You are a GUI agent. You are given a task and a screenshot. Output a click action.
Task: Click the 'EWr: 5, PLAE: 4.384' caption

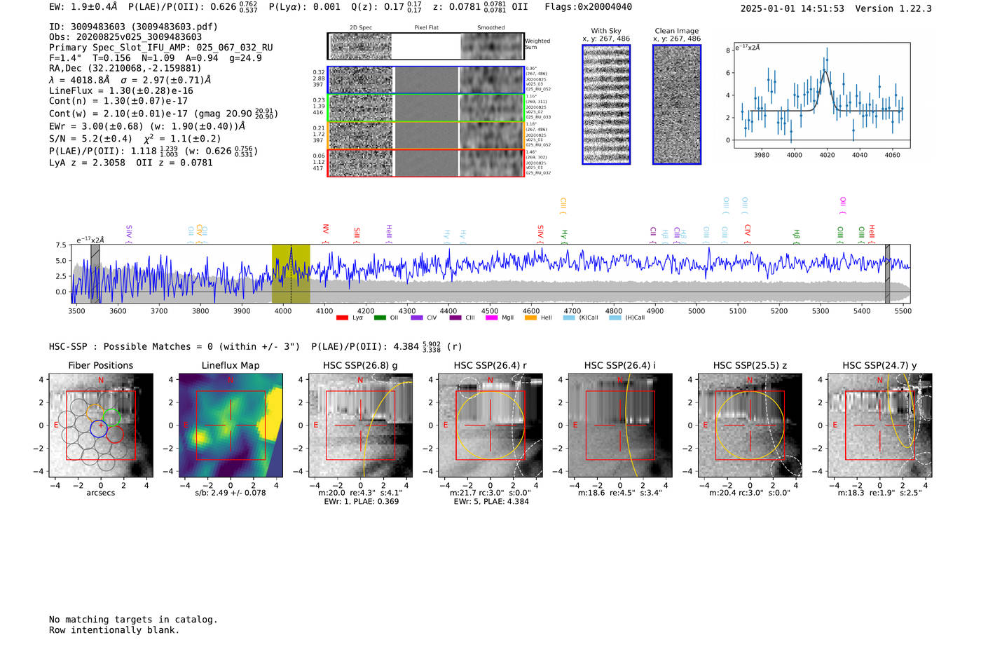(x=491, y=502)
